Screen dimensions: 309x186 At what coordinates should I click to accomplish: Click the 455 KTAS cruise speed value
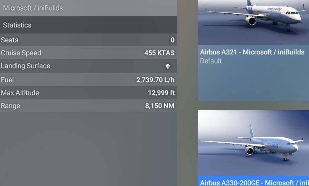point(159,53)
